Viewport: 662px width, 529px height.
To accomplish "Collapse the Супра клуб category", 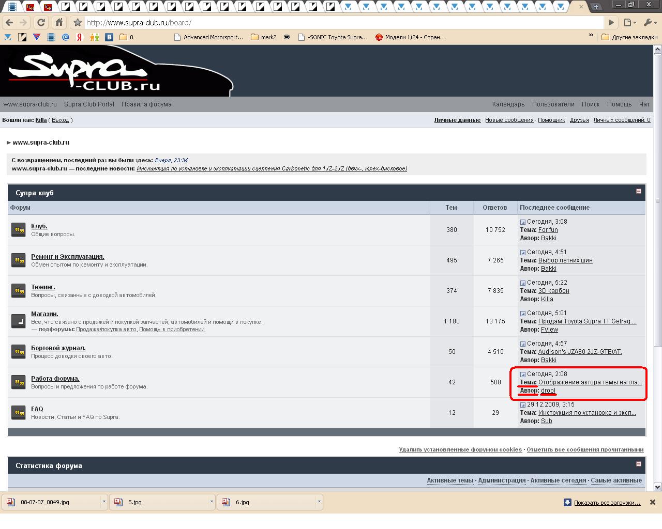I will [638, 191].
